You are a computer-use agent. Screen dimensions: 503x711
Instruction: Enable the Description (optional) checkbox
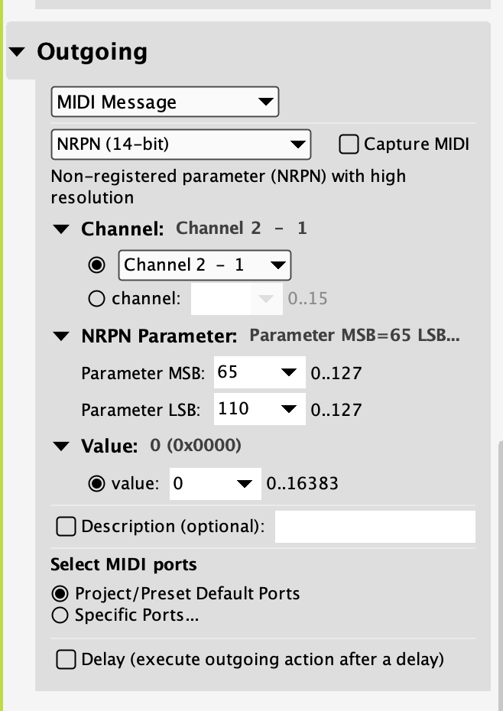tap(67, 527)
